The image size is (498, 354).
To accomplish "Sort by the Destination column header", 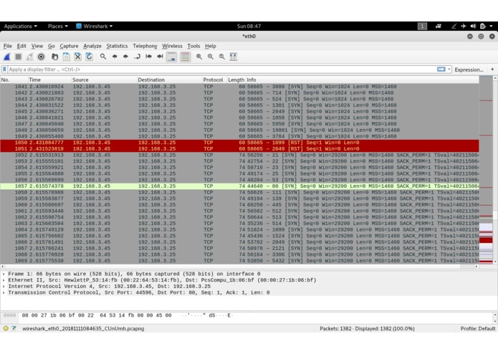I will [170, 80].
